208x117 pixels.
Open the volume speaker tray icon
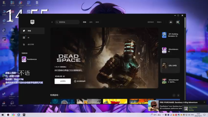pos(189,115)
